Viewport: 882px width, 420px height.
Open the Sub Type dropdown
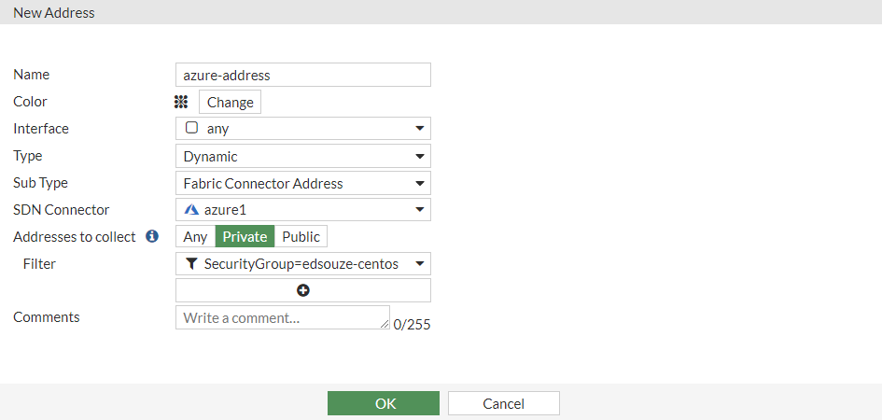[x=302, y=184]
